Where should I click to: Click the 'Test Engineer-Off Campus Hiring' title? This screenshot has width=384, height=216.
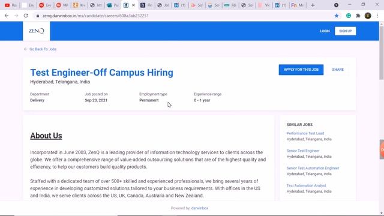tap(101, 73)
